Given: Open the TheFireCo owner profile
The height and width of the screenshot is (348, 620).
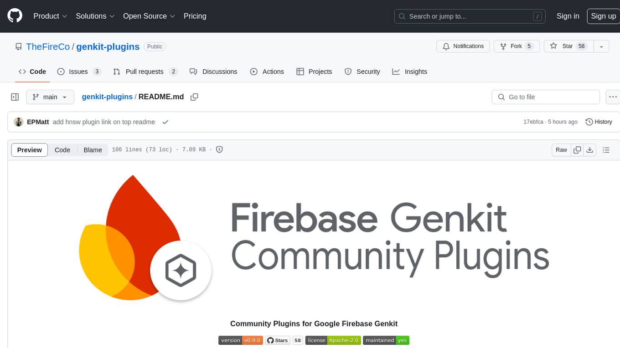Looking at the screenshot, I should tap(48, 46).
